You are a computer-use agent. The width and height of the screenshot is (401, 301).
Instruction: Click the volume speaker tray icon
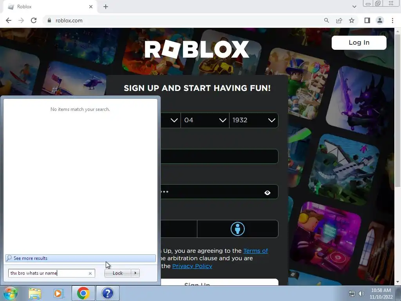point(361,294)
